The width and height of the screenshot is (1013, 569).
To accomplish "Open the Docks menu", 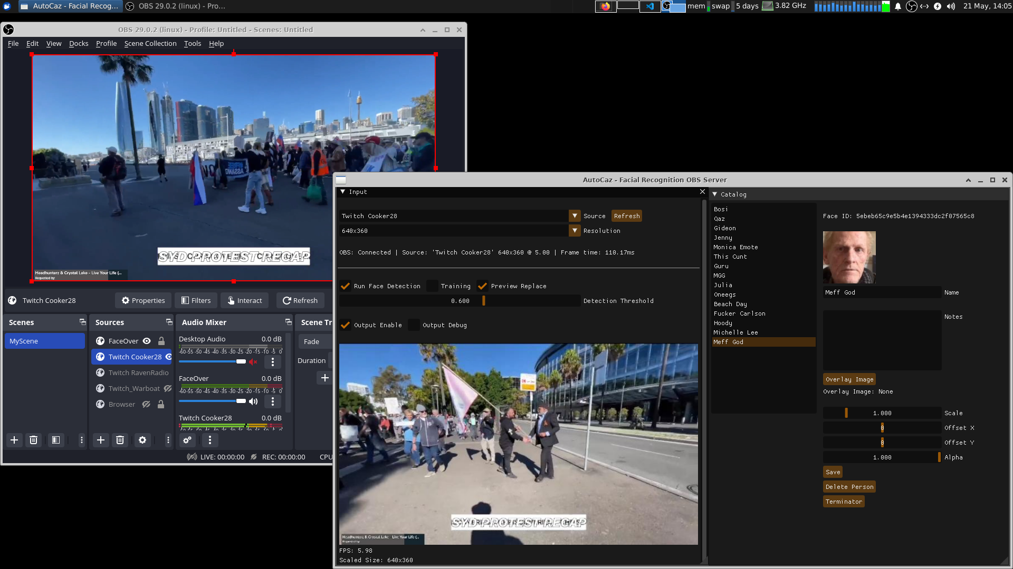I will (79, 43).
